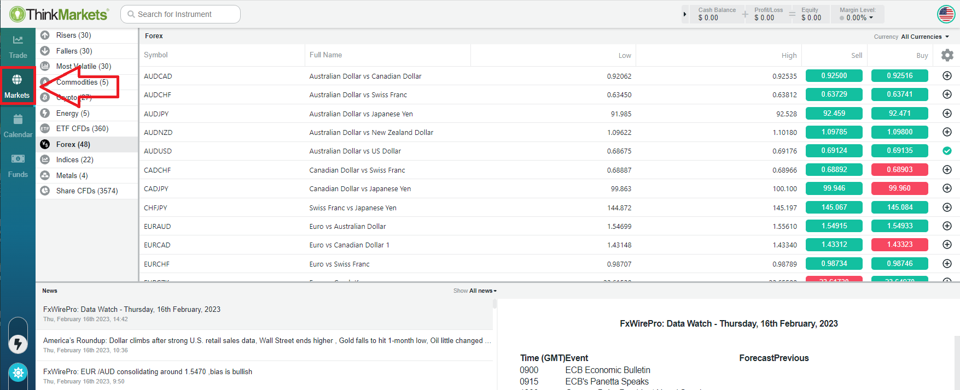Select Share CFDs (3574) category
This screenshot has height=390, width=960.
coord(86,191)
